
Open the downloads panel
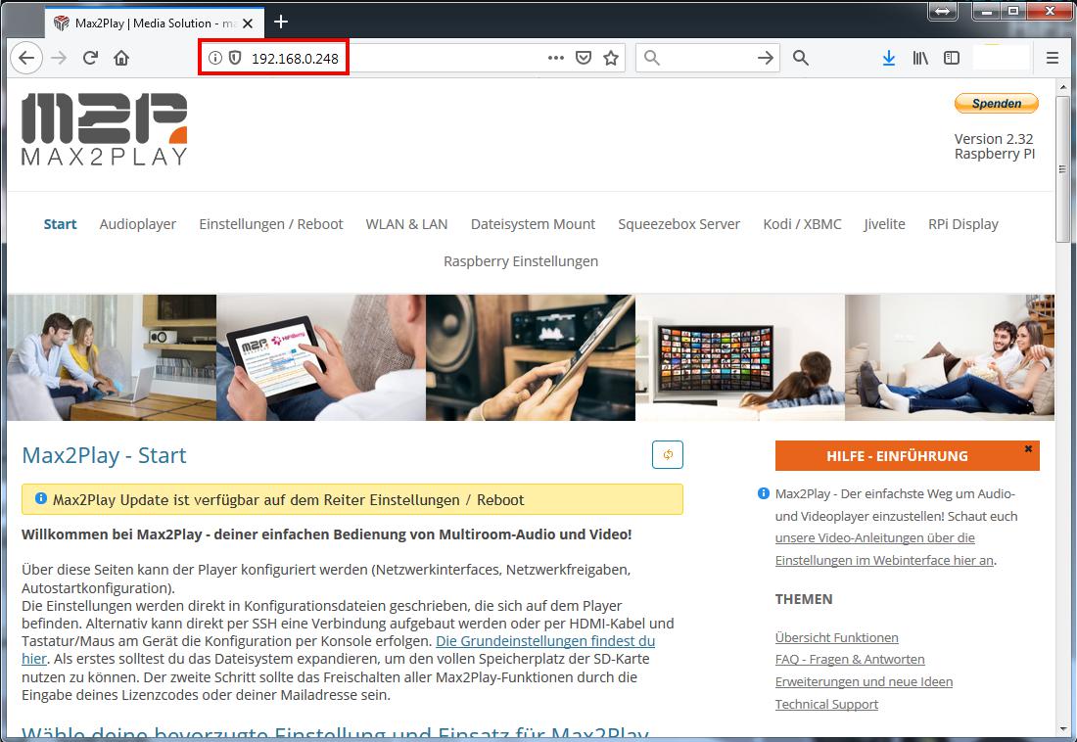pyautogui.click(x=889, y=58)
